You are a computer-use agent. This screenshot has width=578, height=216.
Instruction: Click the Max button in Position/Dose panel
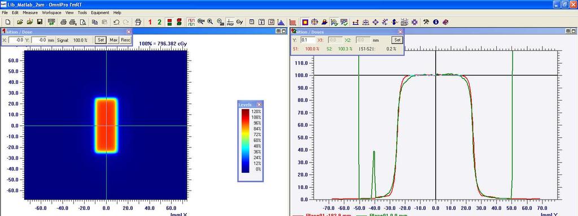coord(113,40)
